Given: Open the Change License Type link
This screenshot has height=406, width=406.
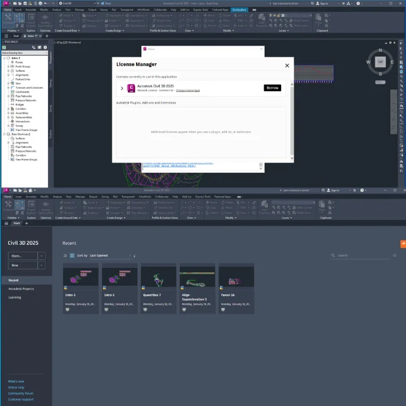Looking at the screenshot, I should click(x=187, y=91).
